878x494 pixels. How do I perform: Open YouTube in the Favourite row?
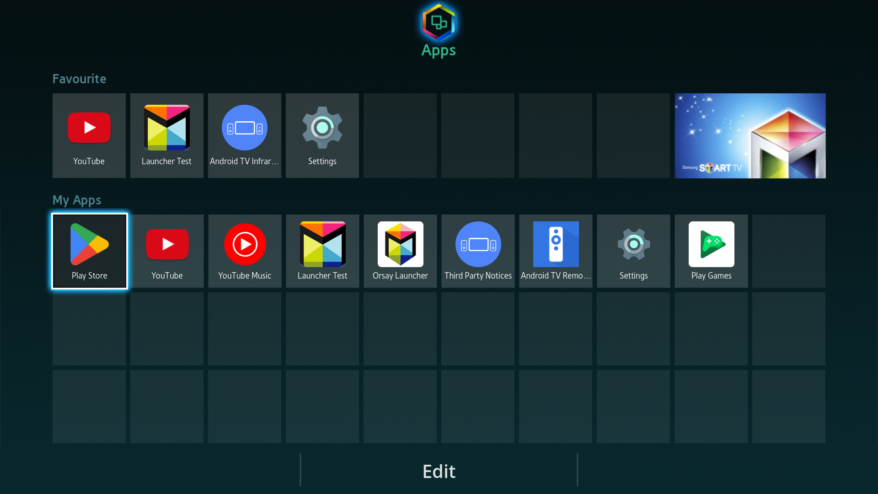point(89,136)
